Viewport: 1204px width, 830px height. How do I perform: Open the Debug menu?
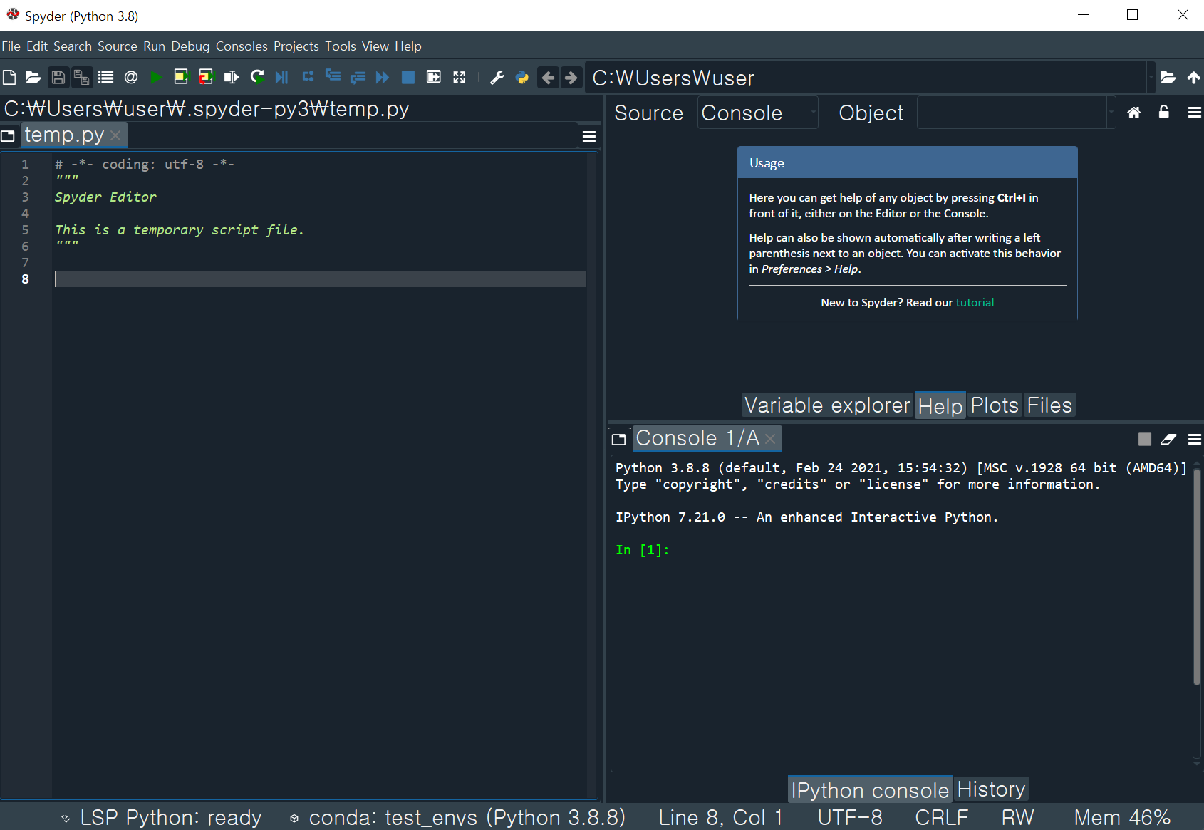tap(190, 46)
